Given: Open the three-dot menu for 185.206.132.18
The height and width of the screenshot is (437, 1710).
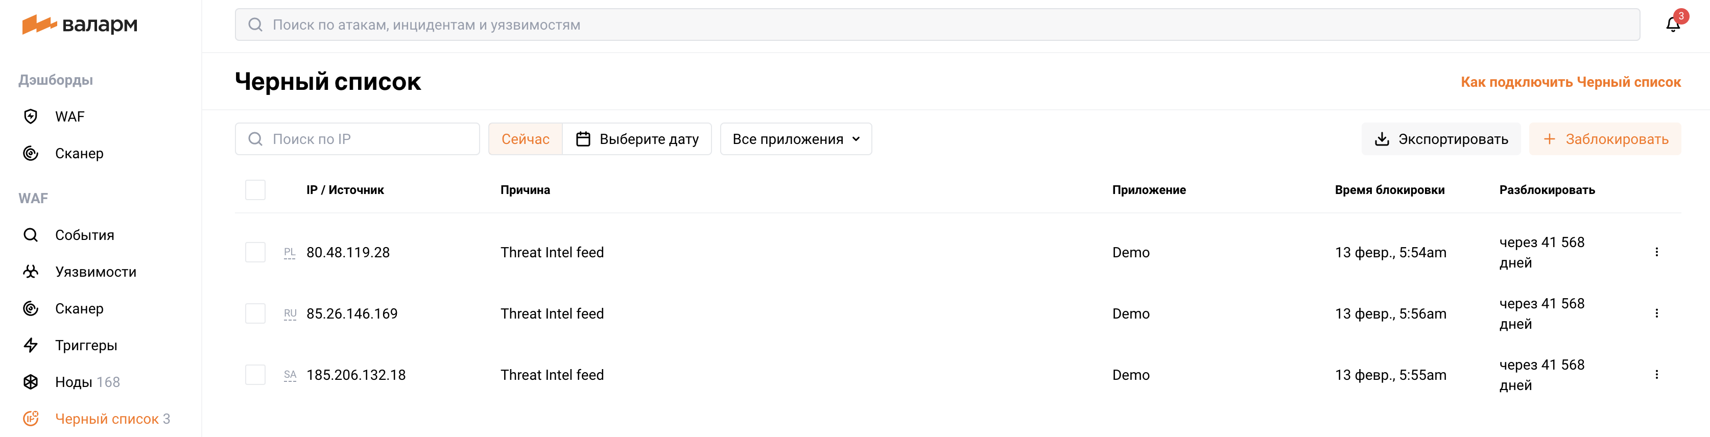Looking at the screenshot, I should [x=1657, y=374].
